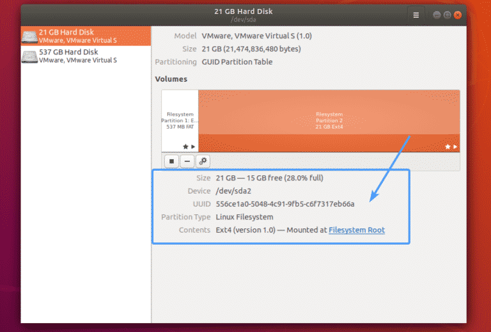
Task: Click the device path /dev/sda2
Action: 233,191
